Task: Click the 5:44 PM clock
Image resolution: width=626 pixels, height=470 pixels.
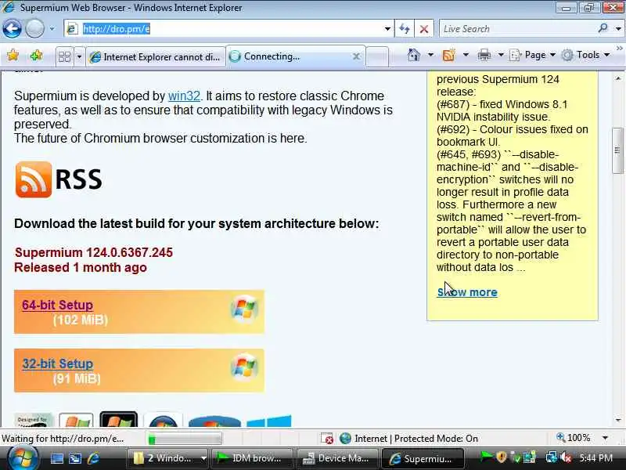Action: pos(595,457)
